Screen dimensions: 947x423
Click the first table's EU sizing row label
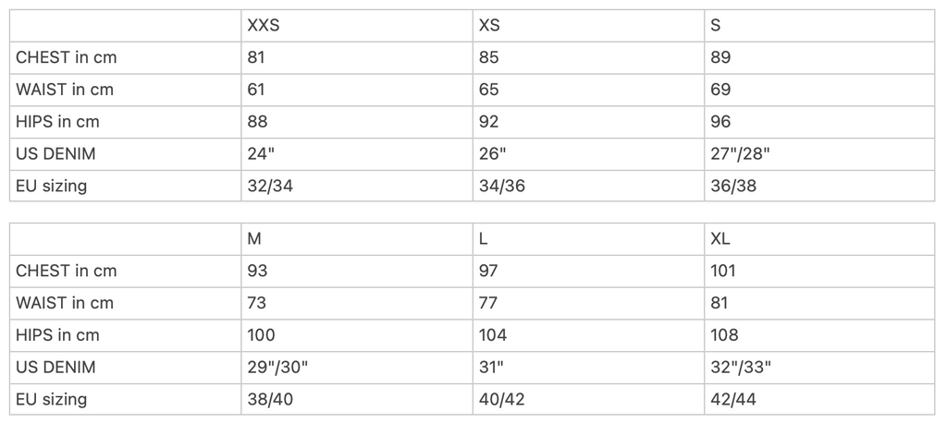[x=52, y=186]
